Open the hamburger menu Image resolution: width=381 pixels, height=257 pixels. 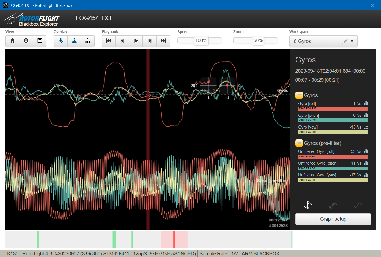coord(363,19)
